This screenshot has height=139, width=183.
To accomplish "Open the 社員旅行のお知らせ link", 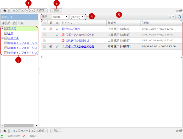I will pyautogui.click(x=77, y=41).
